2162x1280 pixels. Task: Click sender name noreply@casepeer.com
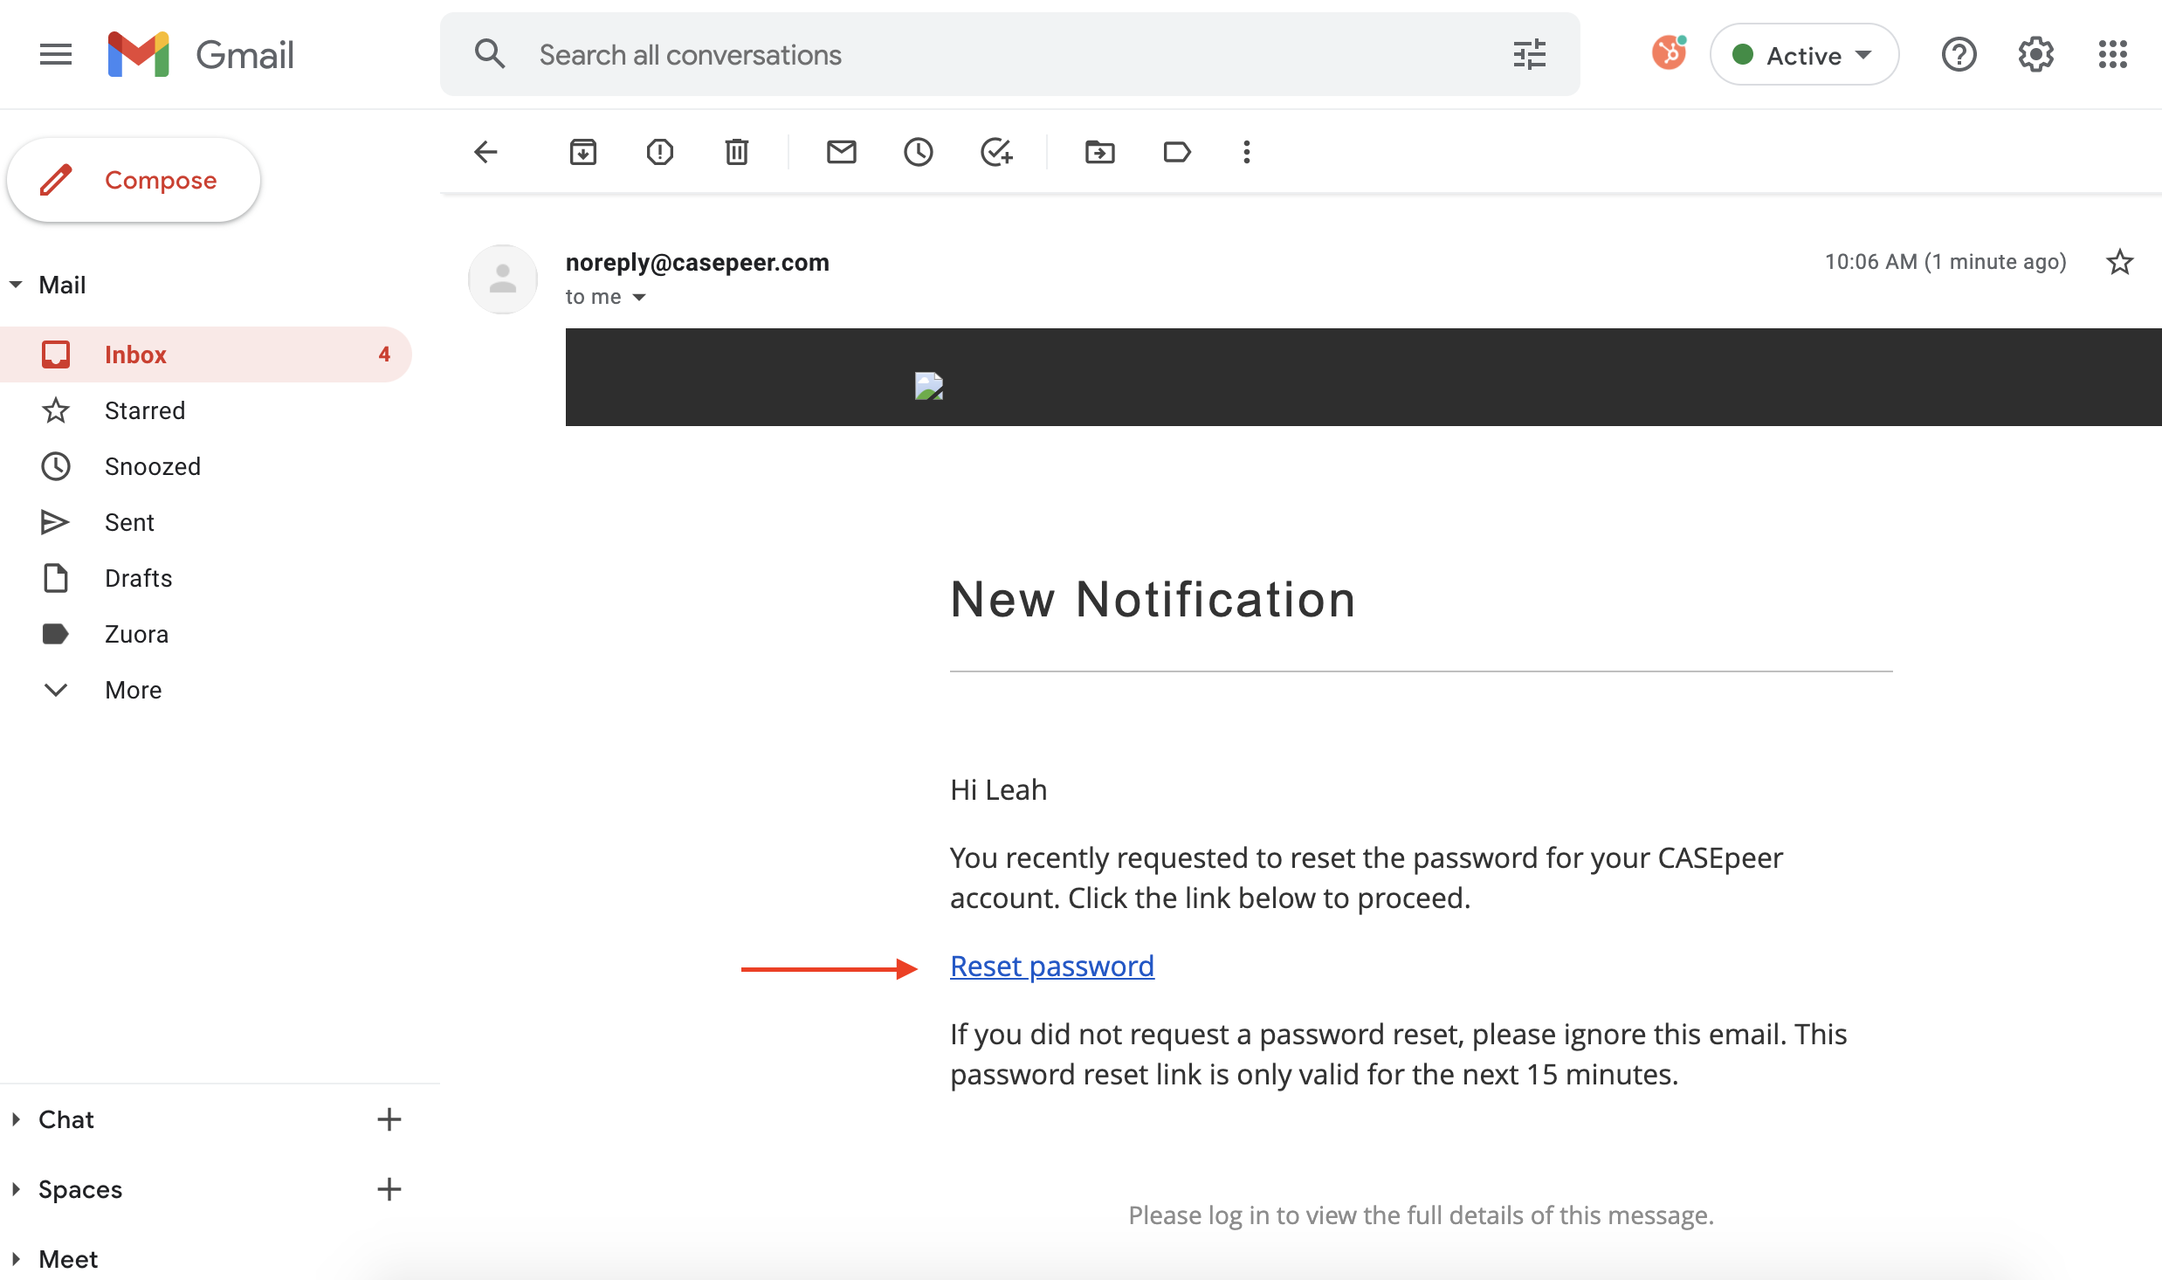[x=697, y=262]
